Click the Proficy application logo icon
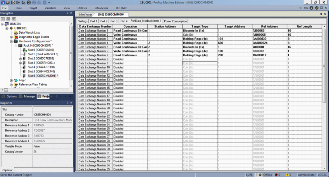 (3, 3)
